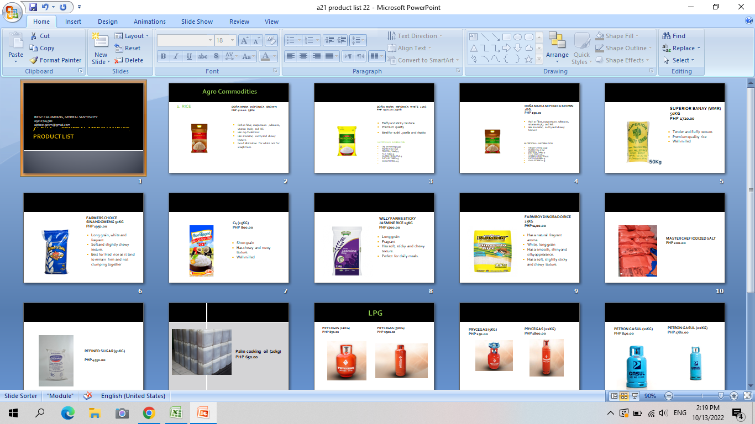Open Replace in Editing group
This screenshot has height=424, width=755.
click(682, 48)
